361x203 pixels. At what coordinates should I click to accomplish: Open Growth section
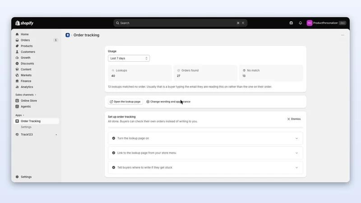(x=26, y=58)
